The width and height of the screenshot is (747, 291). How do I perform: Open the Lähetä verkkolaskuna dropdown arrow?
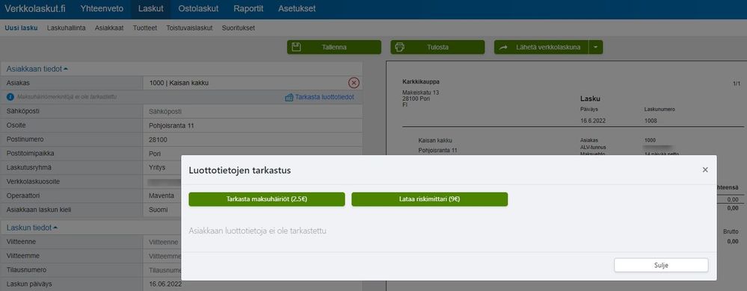point(596,47)
